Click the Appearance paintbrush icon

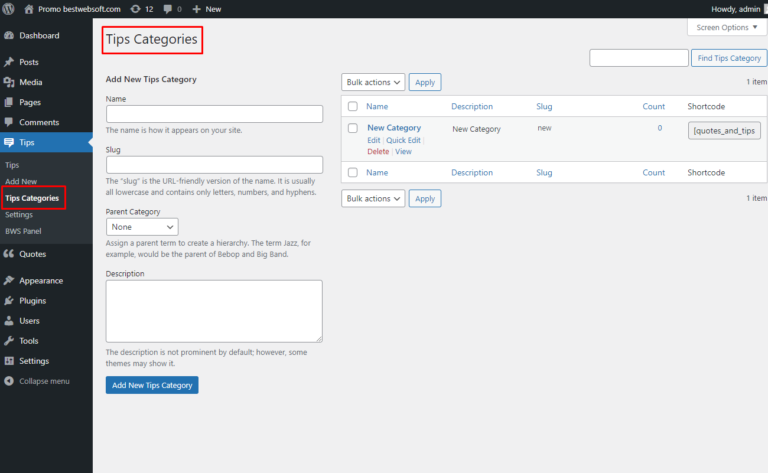(x=9, y=280)
